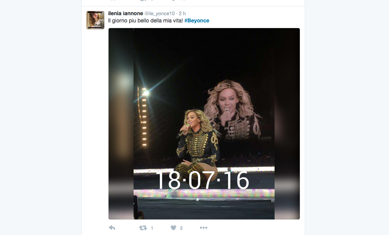Viewport: 389px width, 235px height.
Task: Open the three-dot more options menu
Action: coord(203,227)
